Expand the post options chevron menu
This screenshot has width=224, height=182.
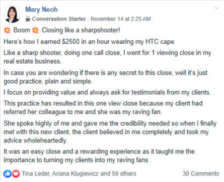click(x=217, y=8)
